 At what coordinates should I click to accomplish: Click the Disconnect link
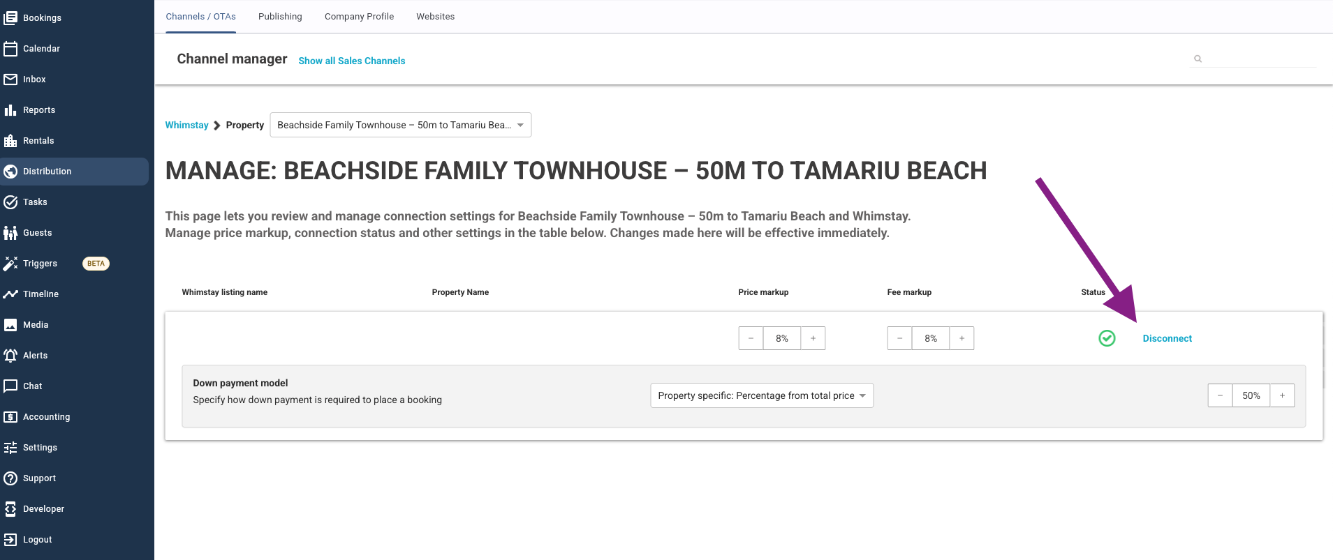click(1167, 338)
